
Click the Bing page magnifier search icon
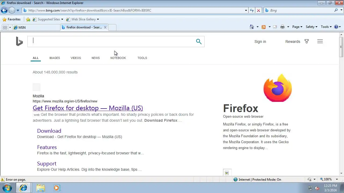click(x=199, y=42)
